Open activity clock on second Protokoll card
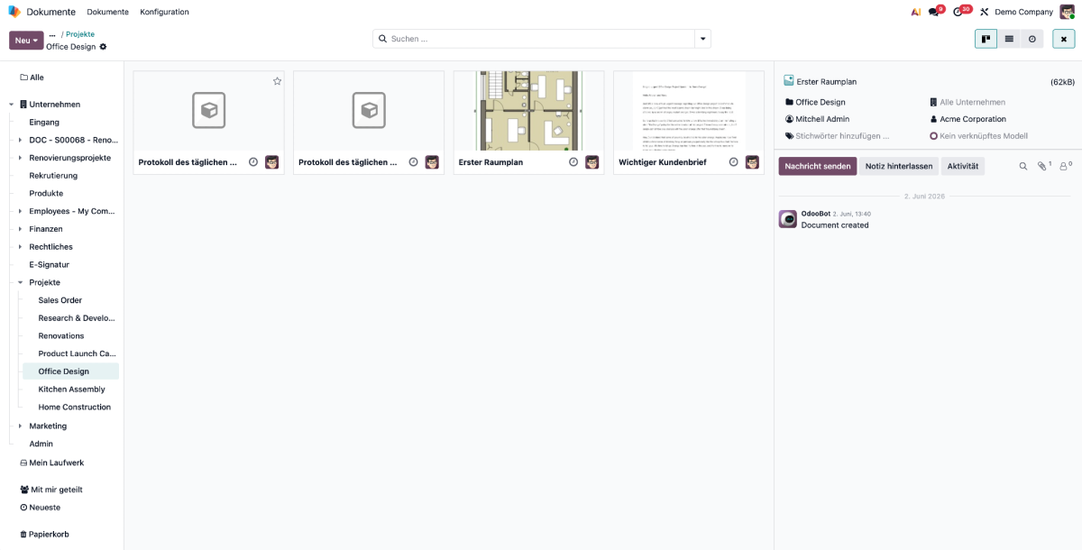1082x550 pixels. coord(413,162)
